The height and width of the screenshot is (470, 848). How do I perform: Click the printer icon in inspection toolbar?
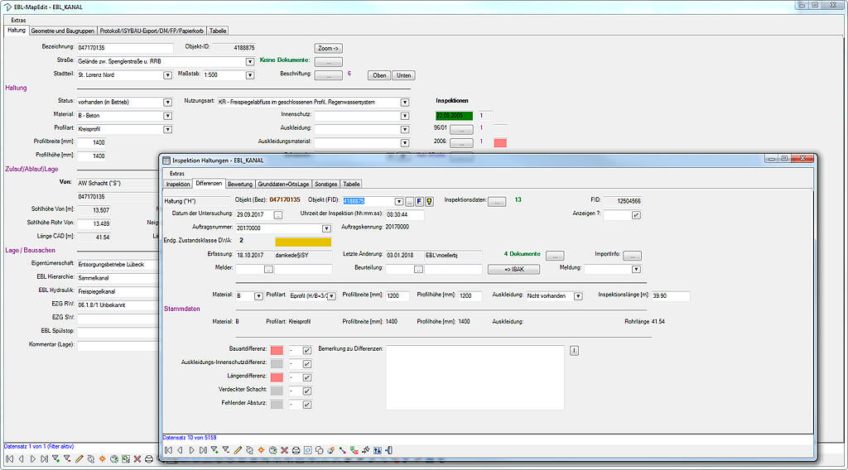296,450
